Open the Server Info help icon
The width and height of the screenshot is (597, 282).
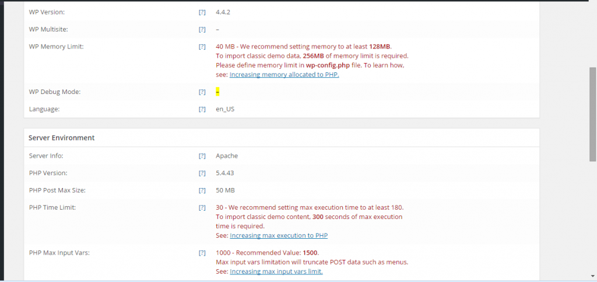(x=202, y=156)
